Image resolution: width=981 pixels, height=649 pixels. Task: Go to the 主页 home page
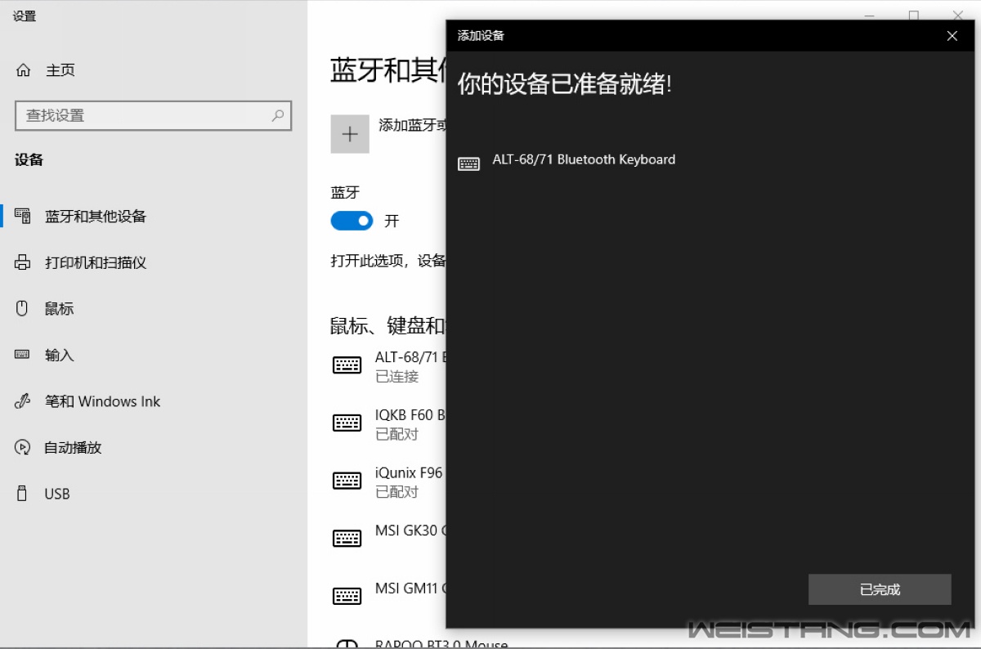tap(46, 70)
